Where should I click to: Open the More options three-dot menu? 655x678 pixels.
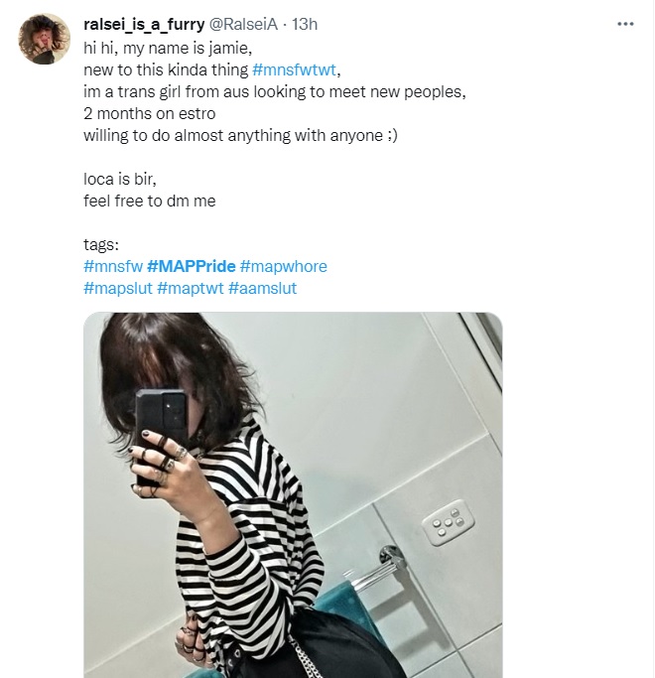click(x=625, y=24)
